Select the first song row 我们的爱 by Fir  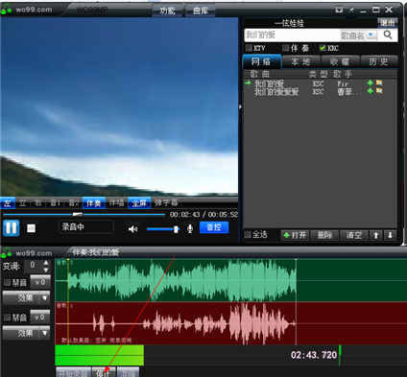point(320,83)
